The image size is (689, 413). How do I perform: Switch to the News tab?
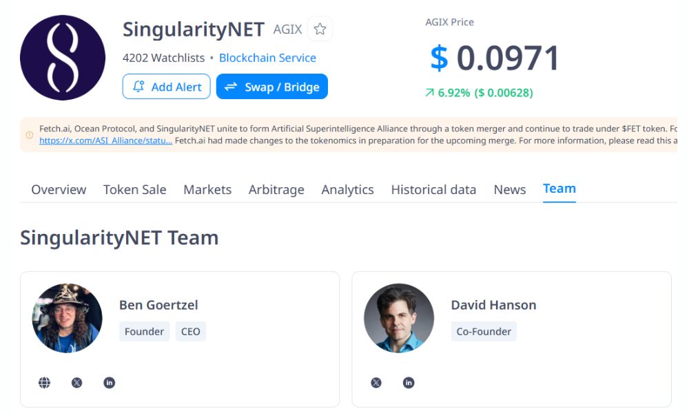coord(509,189)
